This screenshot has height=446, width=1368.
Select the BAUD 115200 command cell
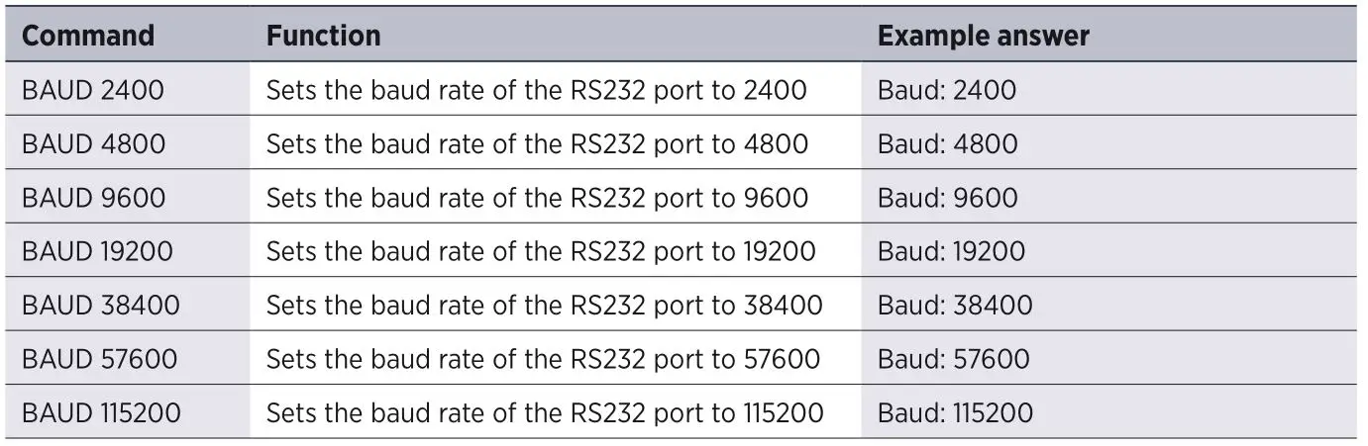(x=101, y=411)
